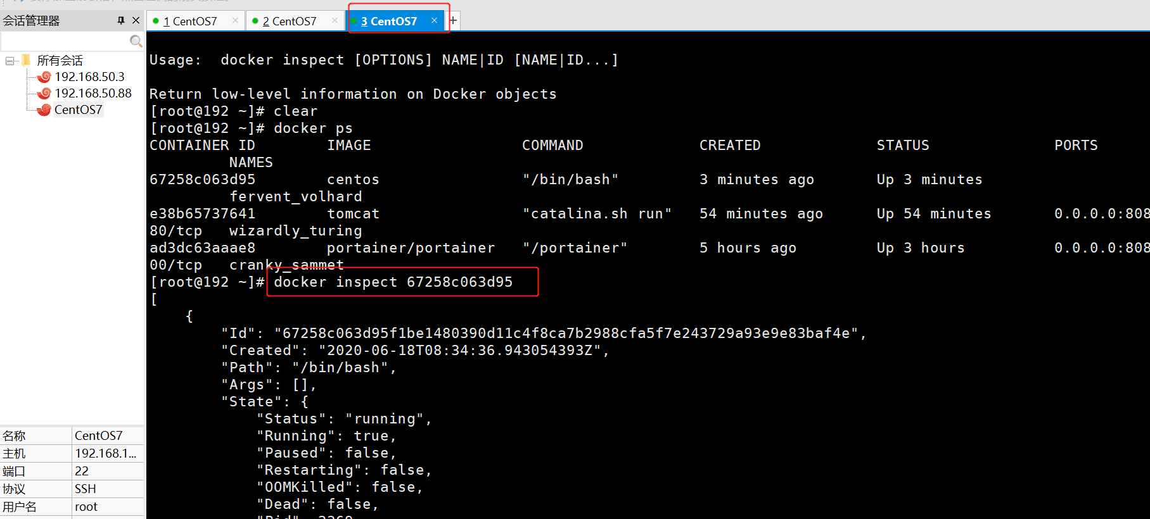Viewport: 1150px width, 519px height.
Task: Open session 192.168.50.88
Action: pyautogui.click(x=93, y=93)
